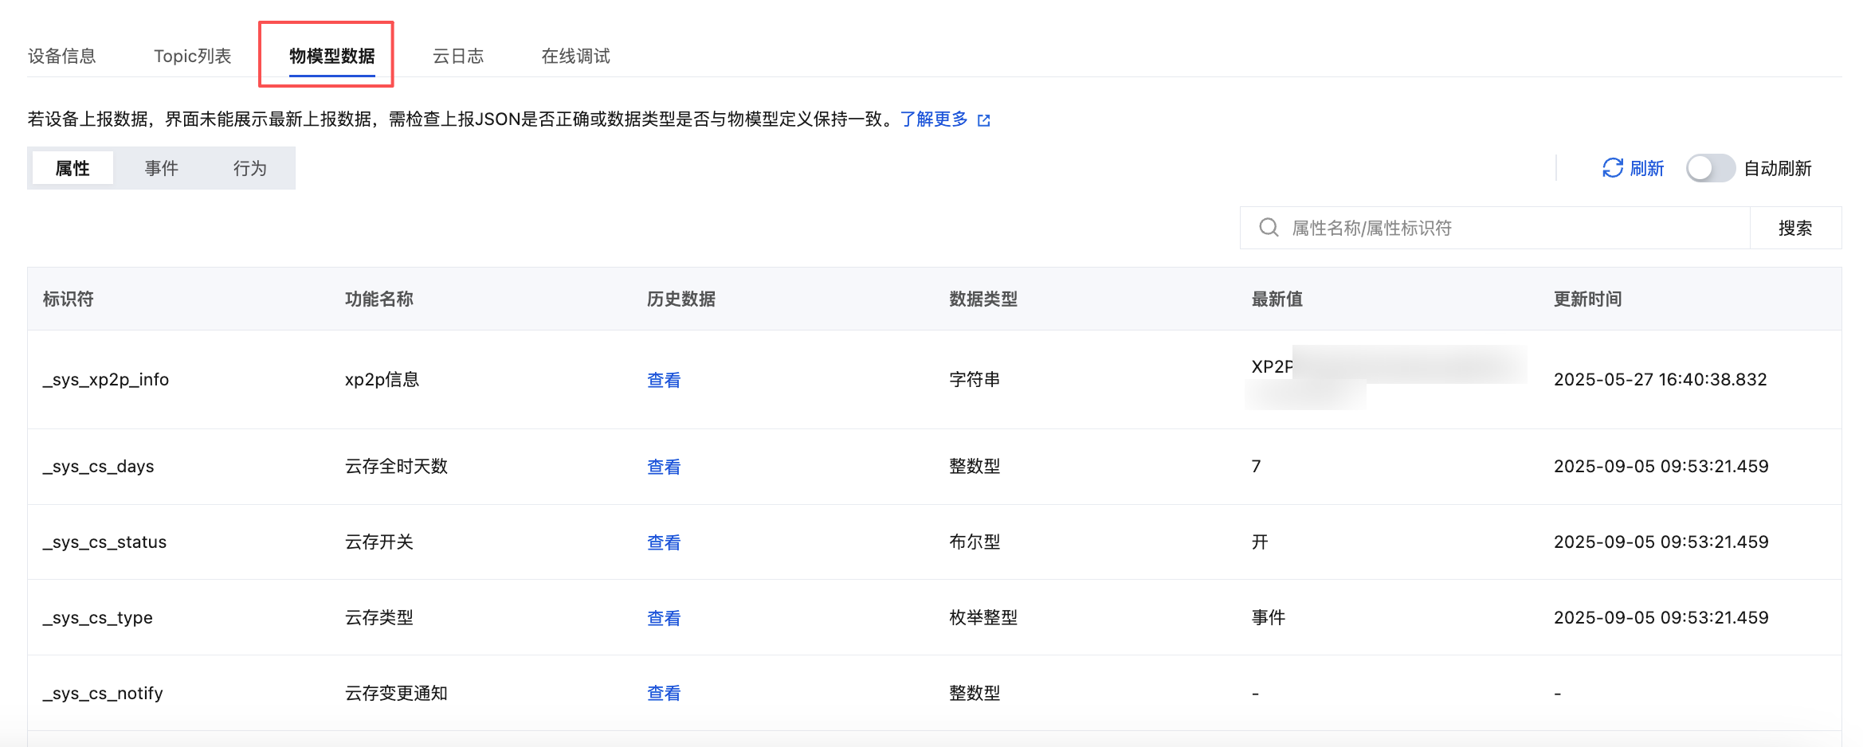Switch to the 行为 segment

[x=249, y=168]
